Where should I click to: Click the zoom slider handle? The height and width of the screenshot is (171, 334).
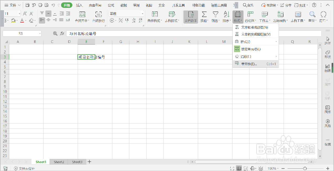click(x=305, y=168)
